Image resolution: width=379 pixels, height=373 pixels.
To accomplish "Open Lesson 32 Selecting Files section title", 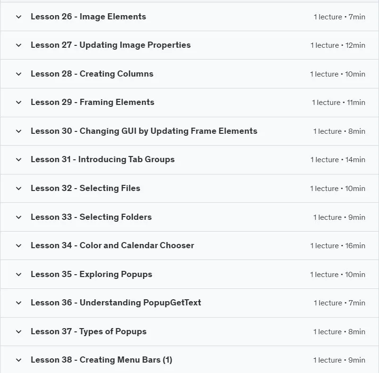I will pos(86,188).
